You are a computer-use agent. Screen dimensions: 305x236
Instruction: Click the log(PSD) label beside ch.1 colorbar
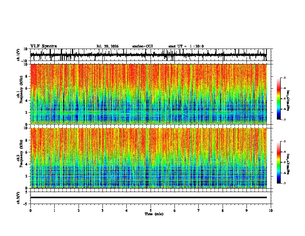point(288,100)
